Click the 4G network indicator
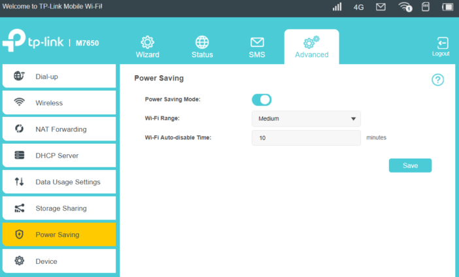 point(358,7)
